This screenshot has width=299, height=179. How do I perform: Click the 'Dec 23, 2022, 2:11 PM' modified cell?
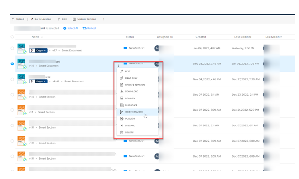(245, 94)
